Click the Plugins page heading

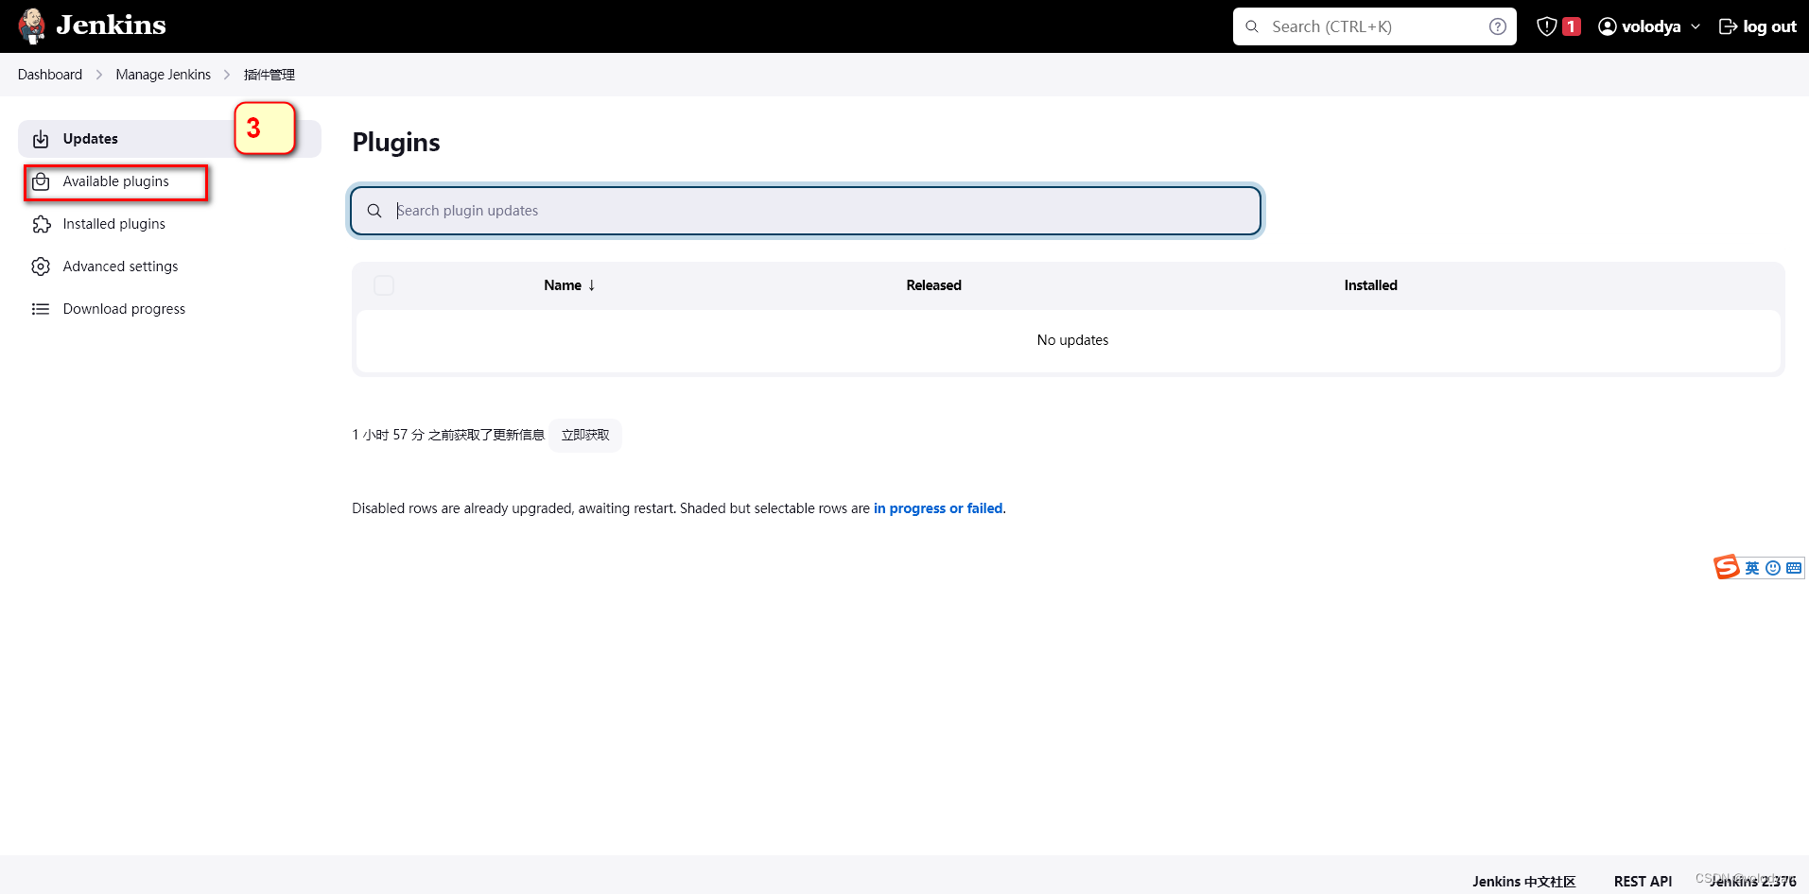(x=396, y=142)
